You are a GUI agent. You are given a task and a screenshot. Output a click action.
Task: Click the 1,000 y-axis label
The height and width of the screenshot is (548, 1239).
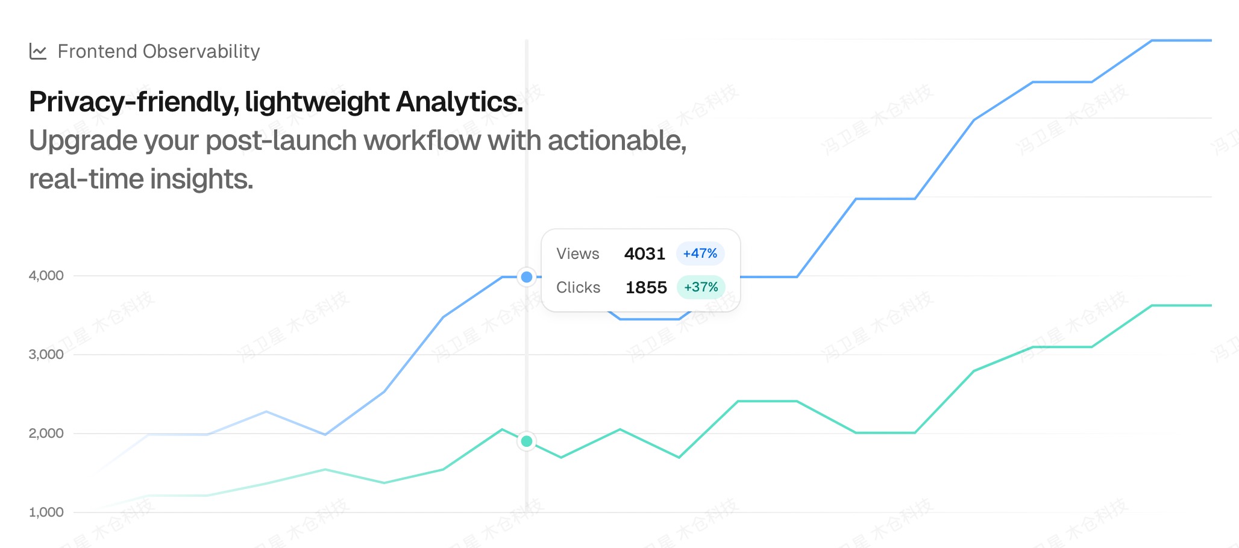point(46,512)
